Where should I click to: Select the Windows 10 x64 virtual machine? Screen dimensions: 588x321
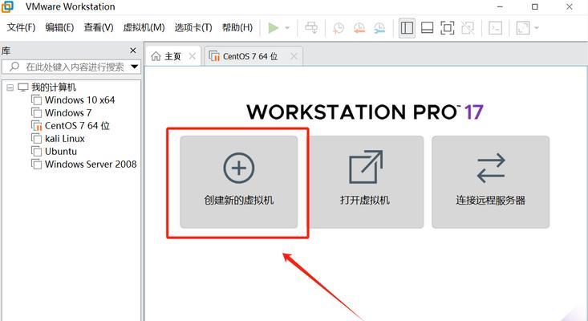pyautogui.click(x=79, y=100)
